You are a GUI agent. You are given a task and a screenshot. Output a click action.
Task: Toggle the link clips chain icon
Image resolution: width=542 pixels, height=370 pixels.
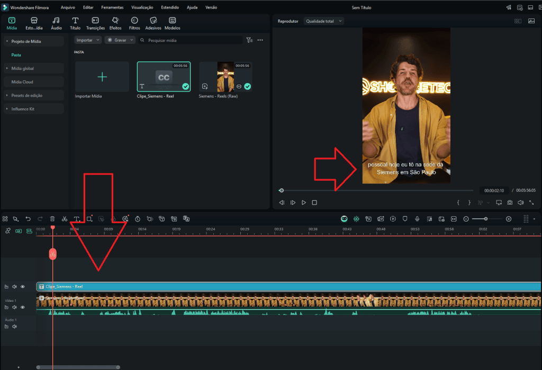(7, 231)
